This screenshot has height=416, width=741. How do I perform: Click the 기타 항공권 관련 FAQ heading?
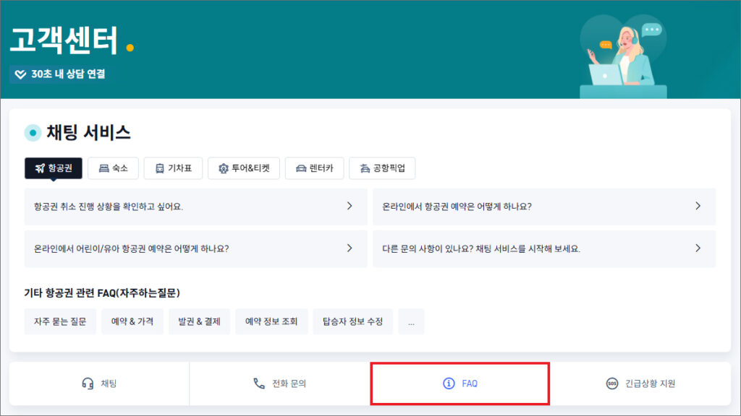(102, 293)
